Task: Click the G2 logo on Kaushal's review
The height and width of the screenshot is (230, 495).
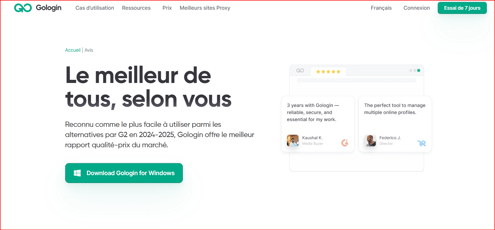Action: coord(345,143)
